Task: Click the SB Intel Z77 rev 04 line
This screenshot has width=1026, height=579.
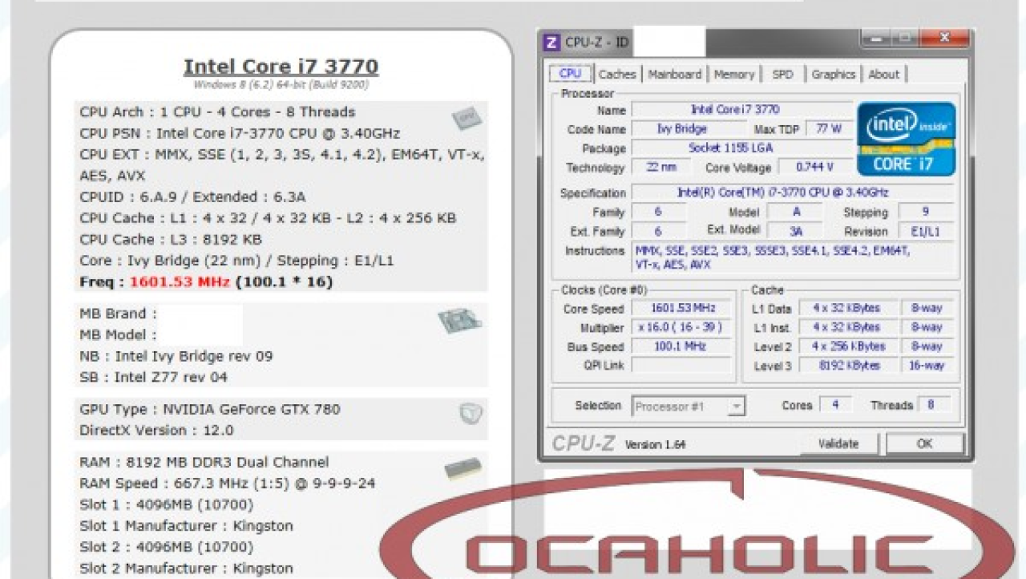Action: click(x=154, y=377)
